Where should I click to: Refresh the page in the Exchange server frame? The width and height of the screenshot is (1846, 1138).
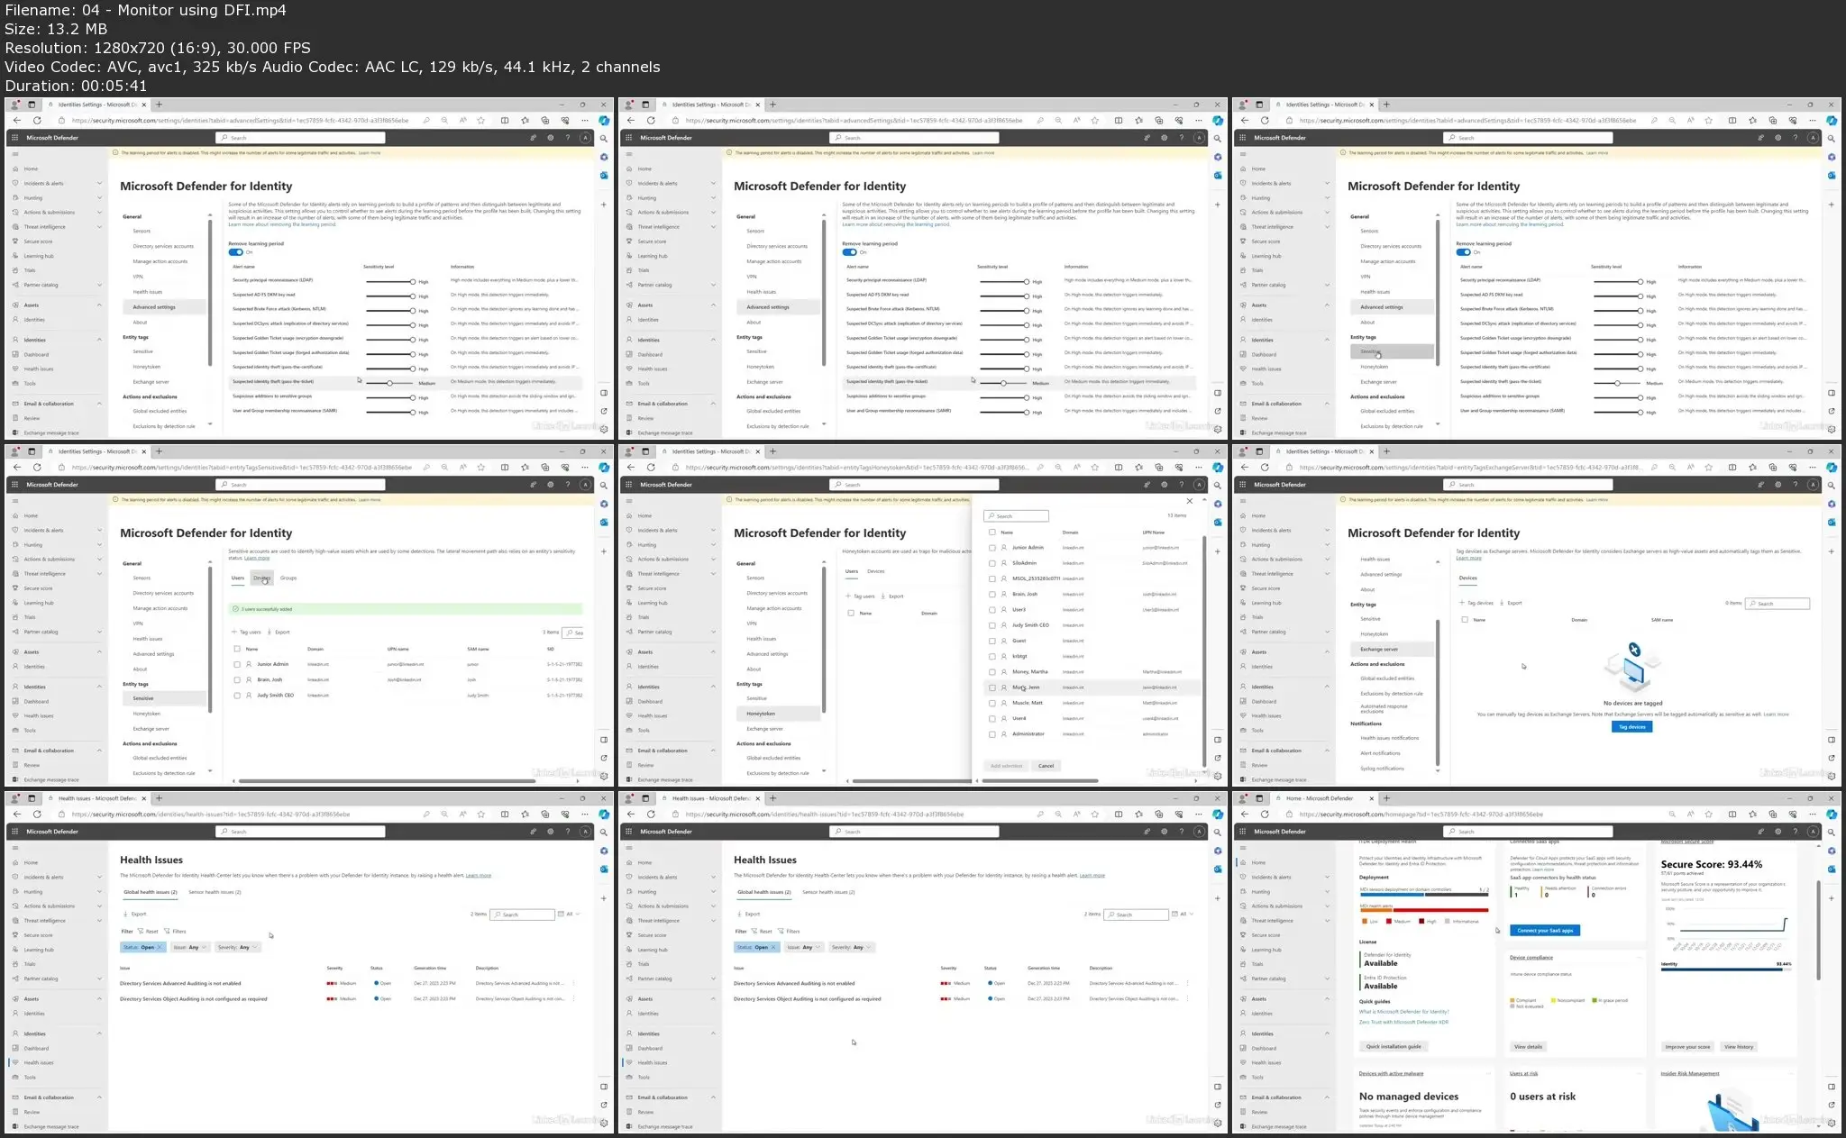pos(1265,468)
